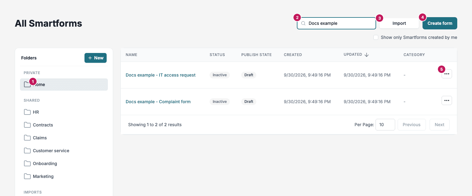
Task: Click the Next page button
Action: (439, 125)
